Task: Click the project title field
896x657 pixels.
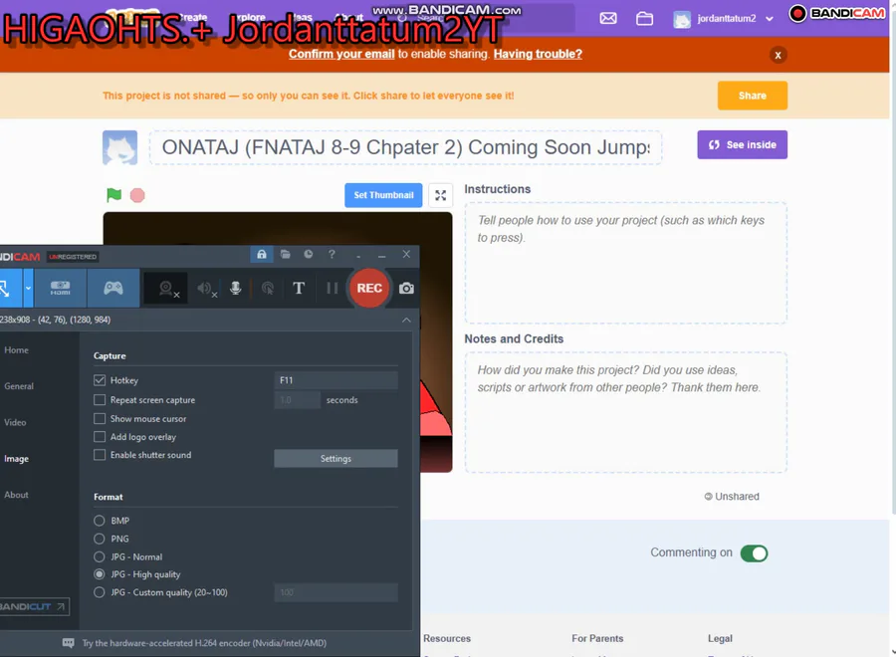Action: pyautogui.click(x=406, y=147)
